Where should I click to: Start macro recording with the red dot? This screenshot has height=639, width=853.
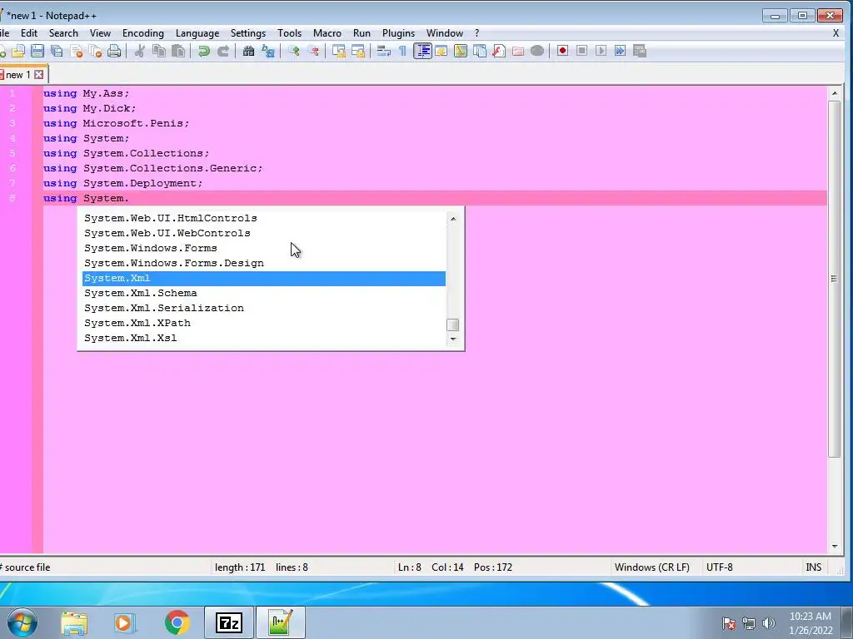pos(562,51)
